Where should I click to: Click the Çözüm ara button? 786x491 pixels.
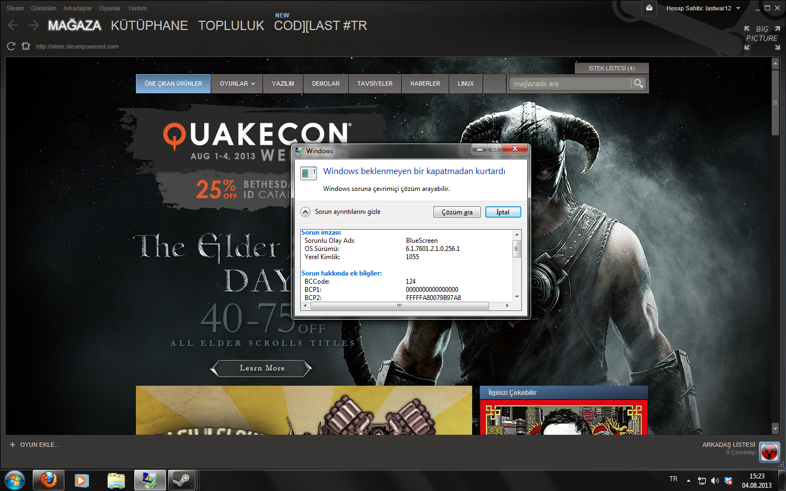(457, 212)
